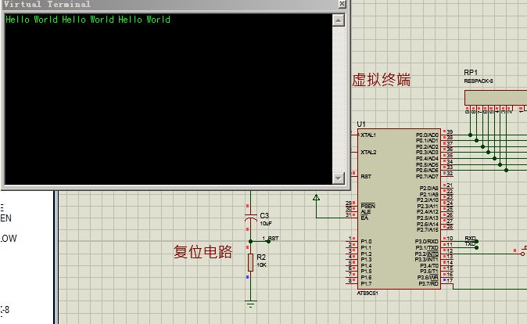Select the AT89C51 microcontroller U1 body
Viewport: 527px width, 324px height.
[x=399, y=209]
